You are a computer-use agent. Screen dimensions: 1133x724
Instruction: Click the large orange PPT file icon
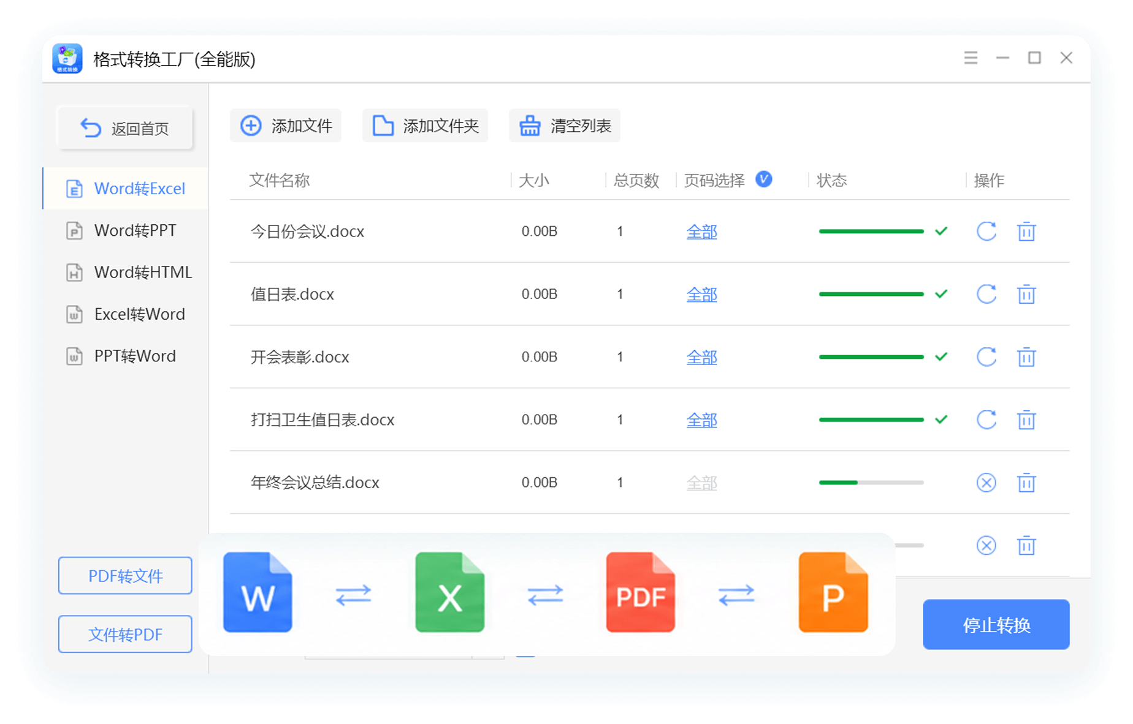point(833,592)
